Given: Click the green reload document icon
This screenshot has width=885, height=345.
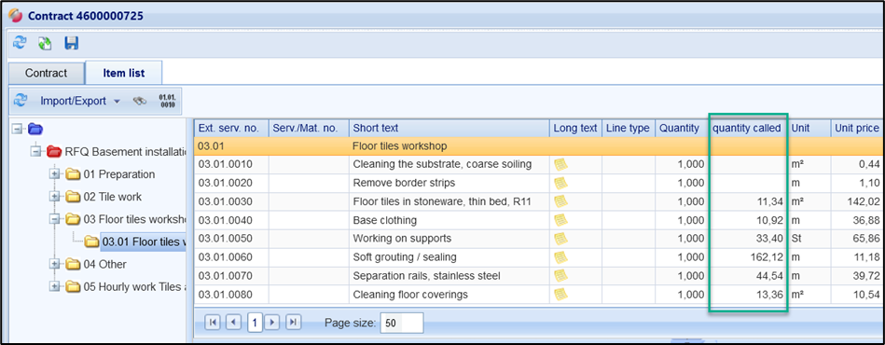Looking at the screenshot, I should [45, 44].
